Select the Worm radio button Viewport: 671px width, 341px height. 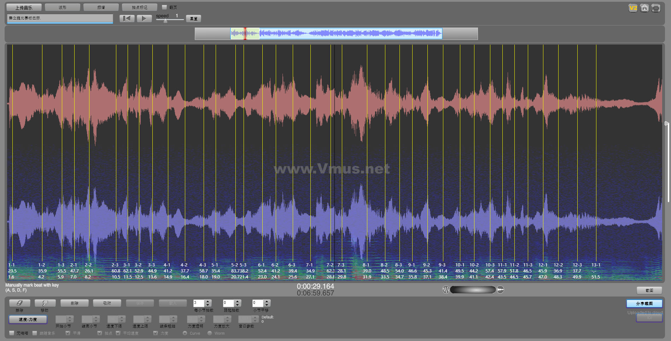point(210,333)
